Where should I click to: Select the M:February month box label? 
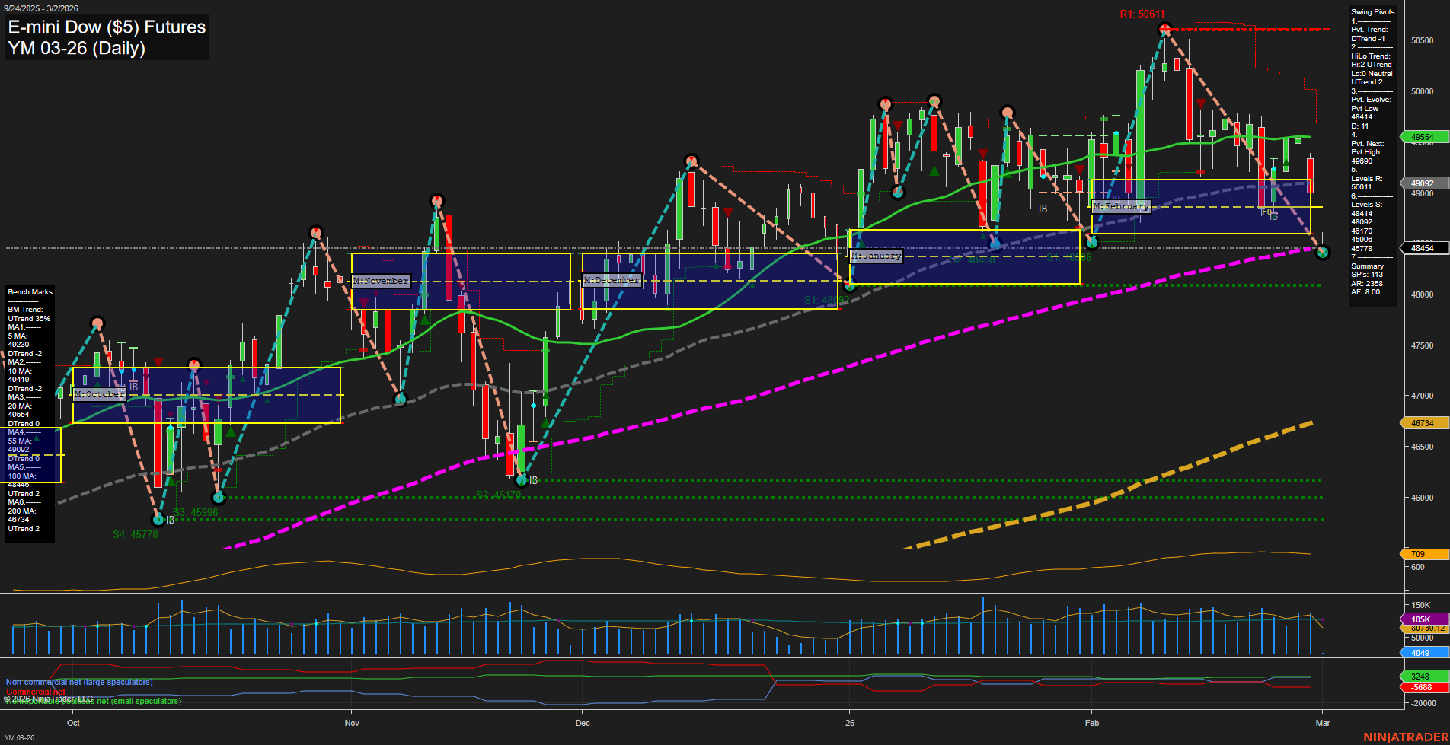(1122, 205)
